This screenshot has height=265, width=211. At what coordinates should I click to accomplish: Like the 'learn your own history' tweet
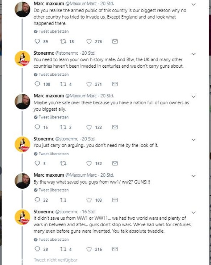click(89, 84)
